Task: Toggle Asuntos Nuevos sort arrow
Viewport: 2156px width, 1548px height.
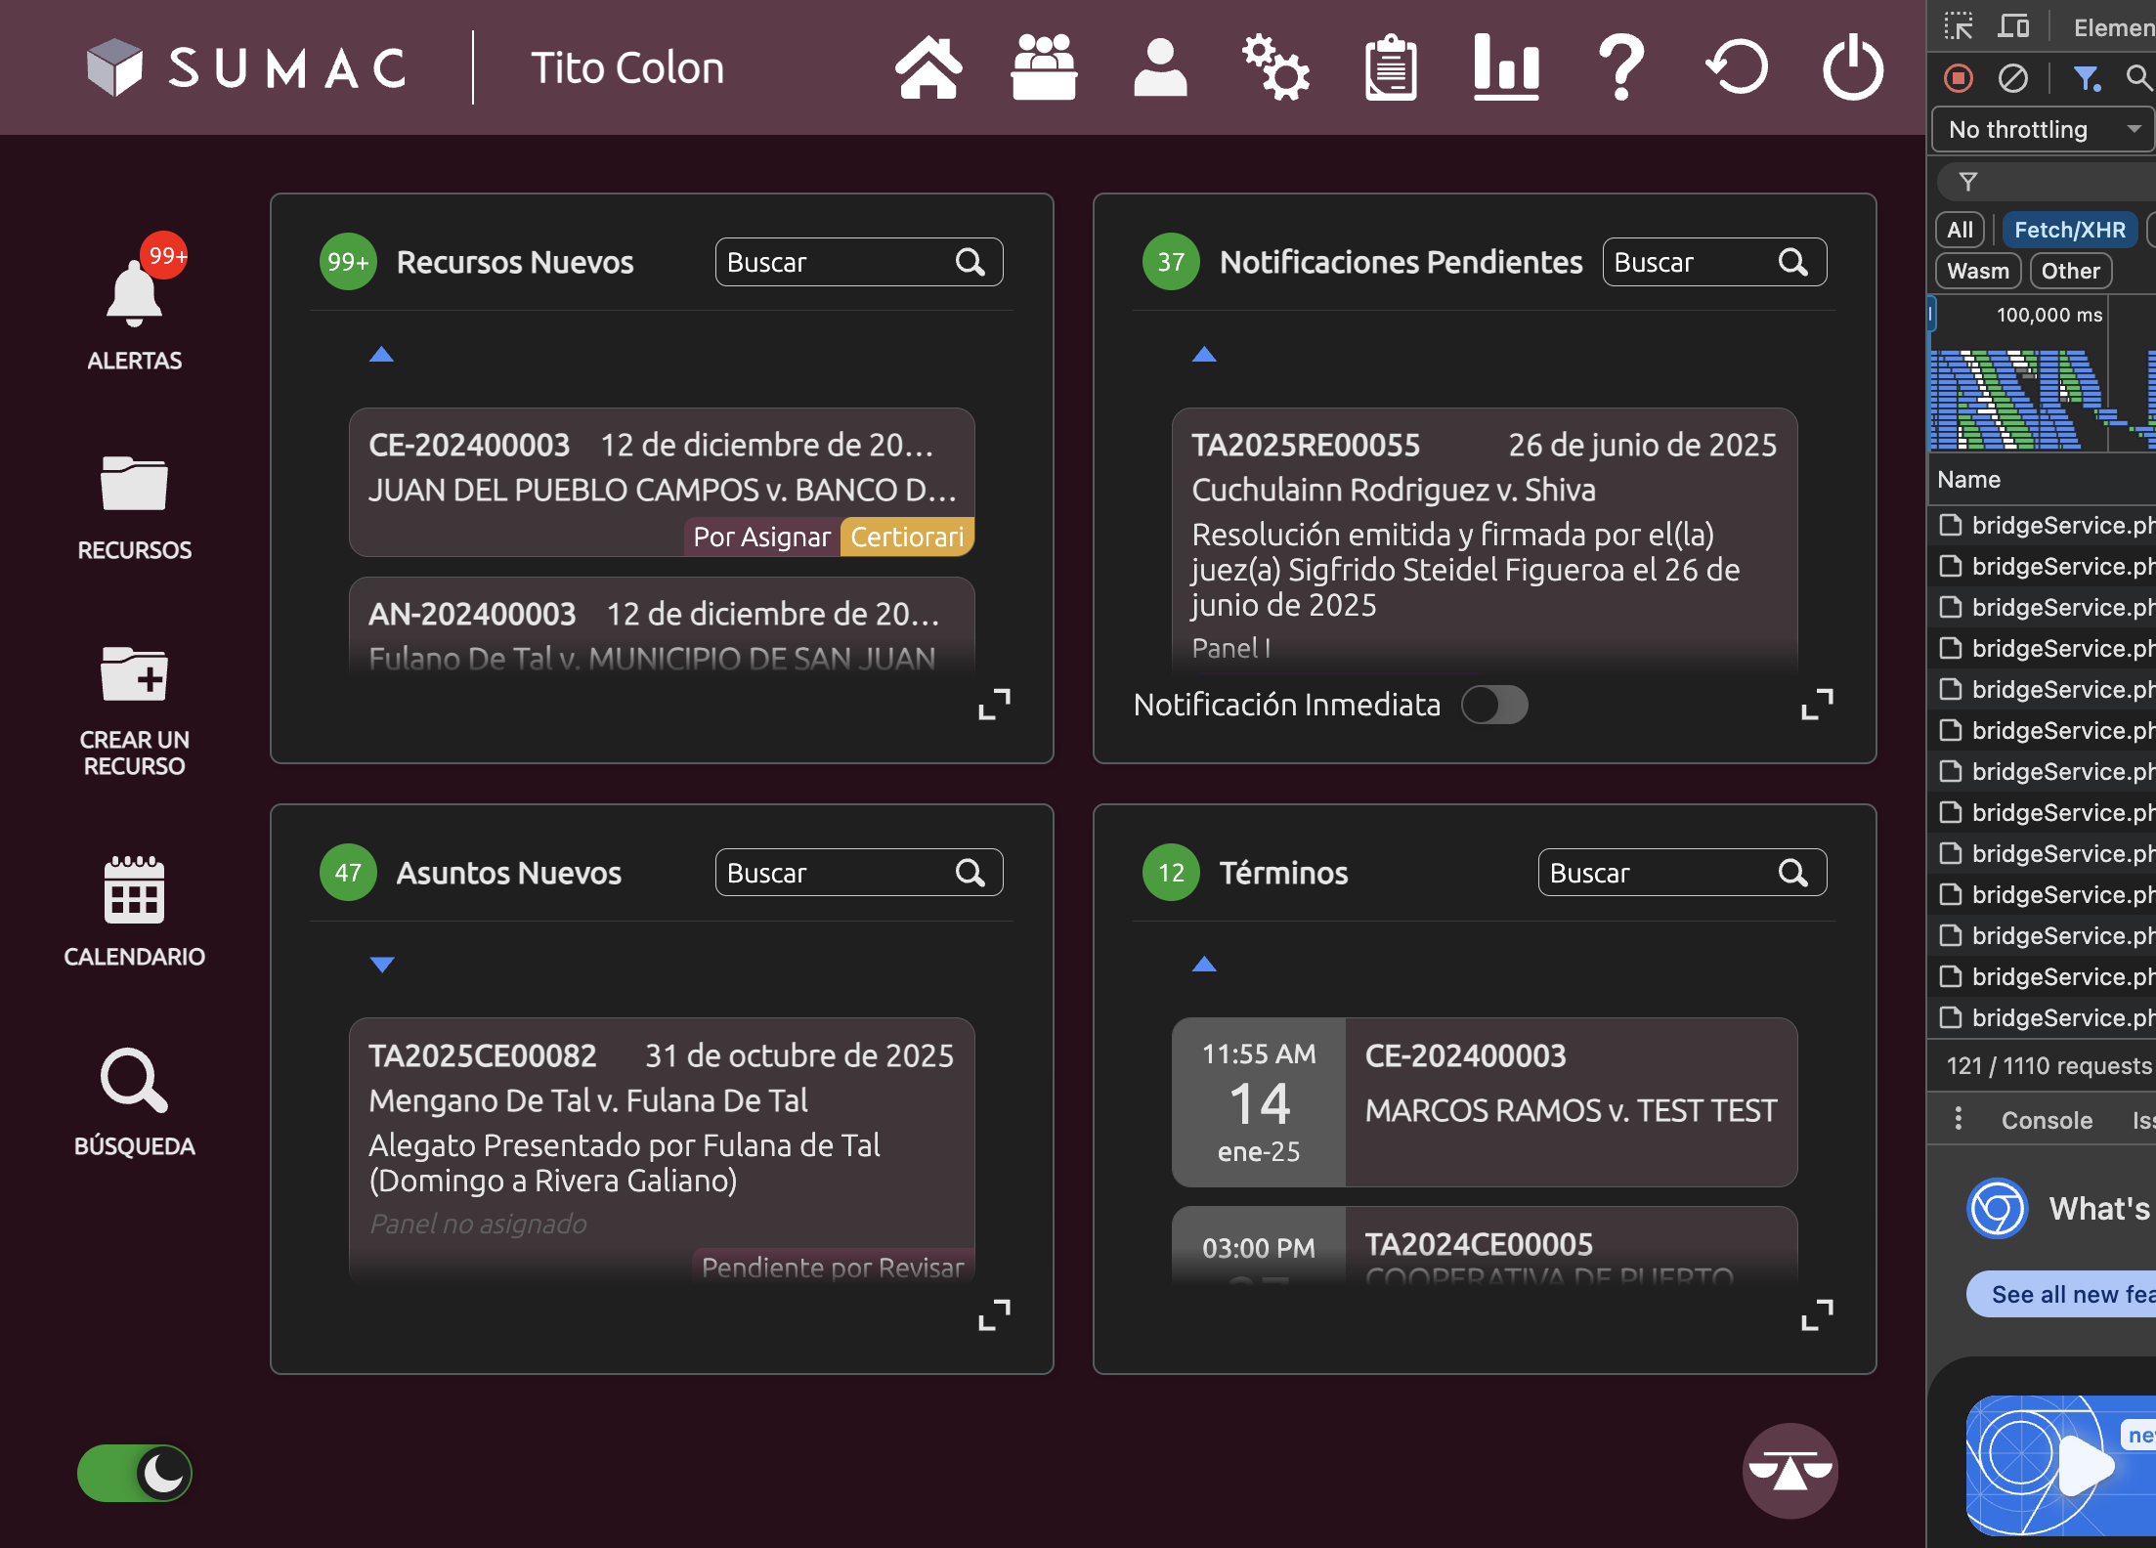Action: 382,965
